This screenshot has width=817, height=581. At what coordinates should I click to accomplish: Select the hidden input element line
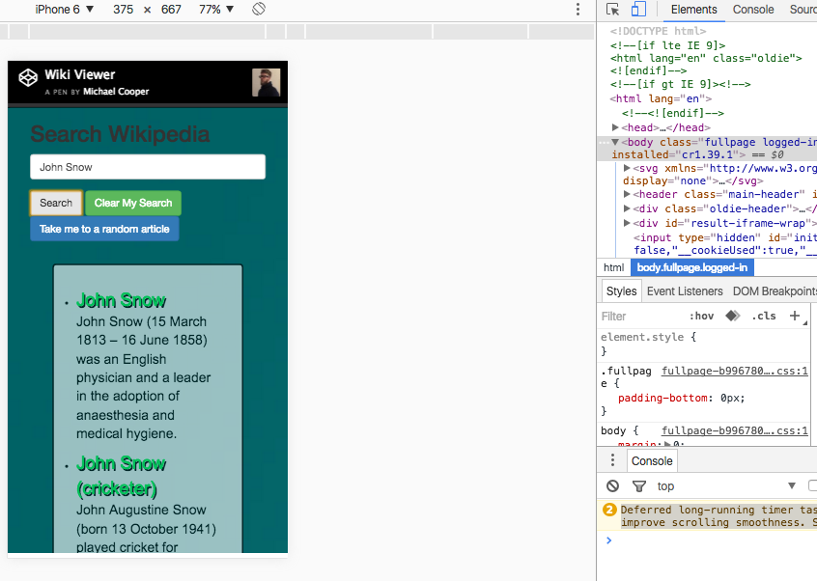click(724, 243)
